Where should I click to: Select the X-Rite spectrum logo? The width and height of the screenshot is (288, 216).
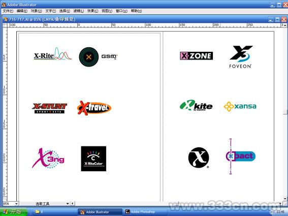[x=53, y=54]
